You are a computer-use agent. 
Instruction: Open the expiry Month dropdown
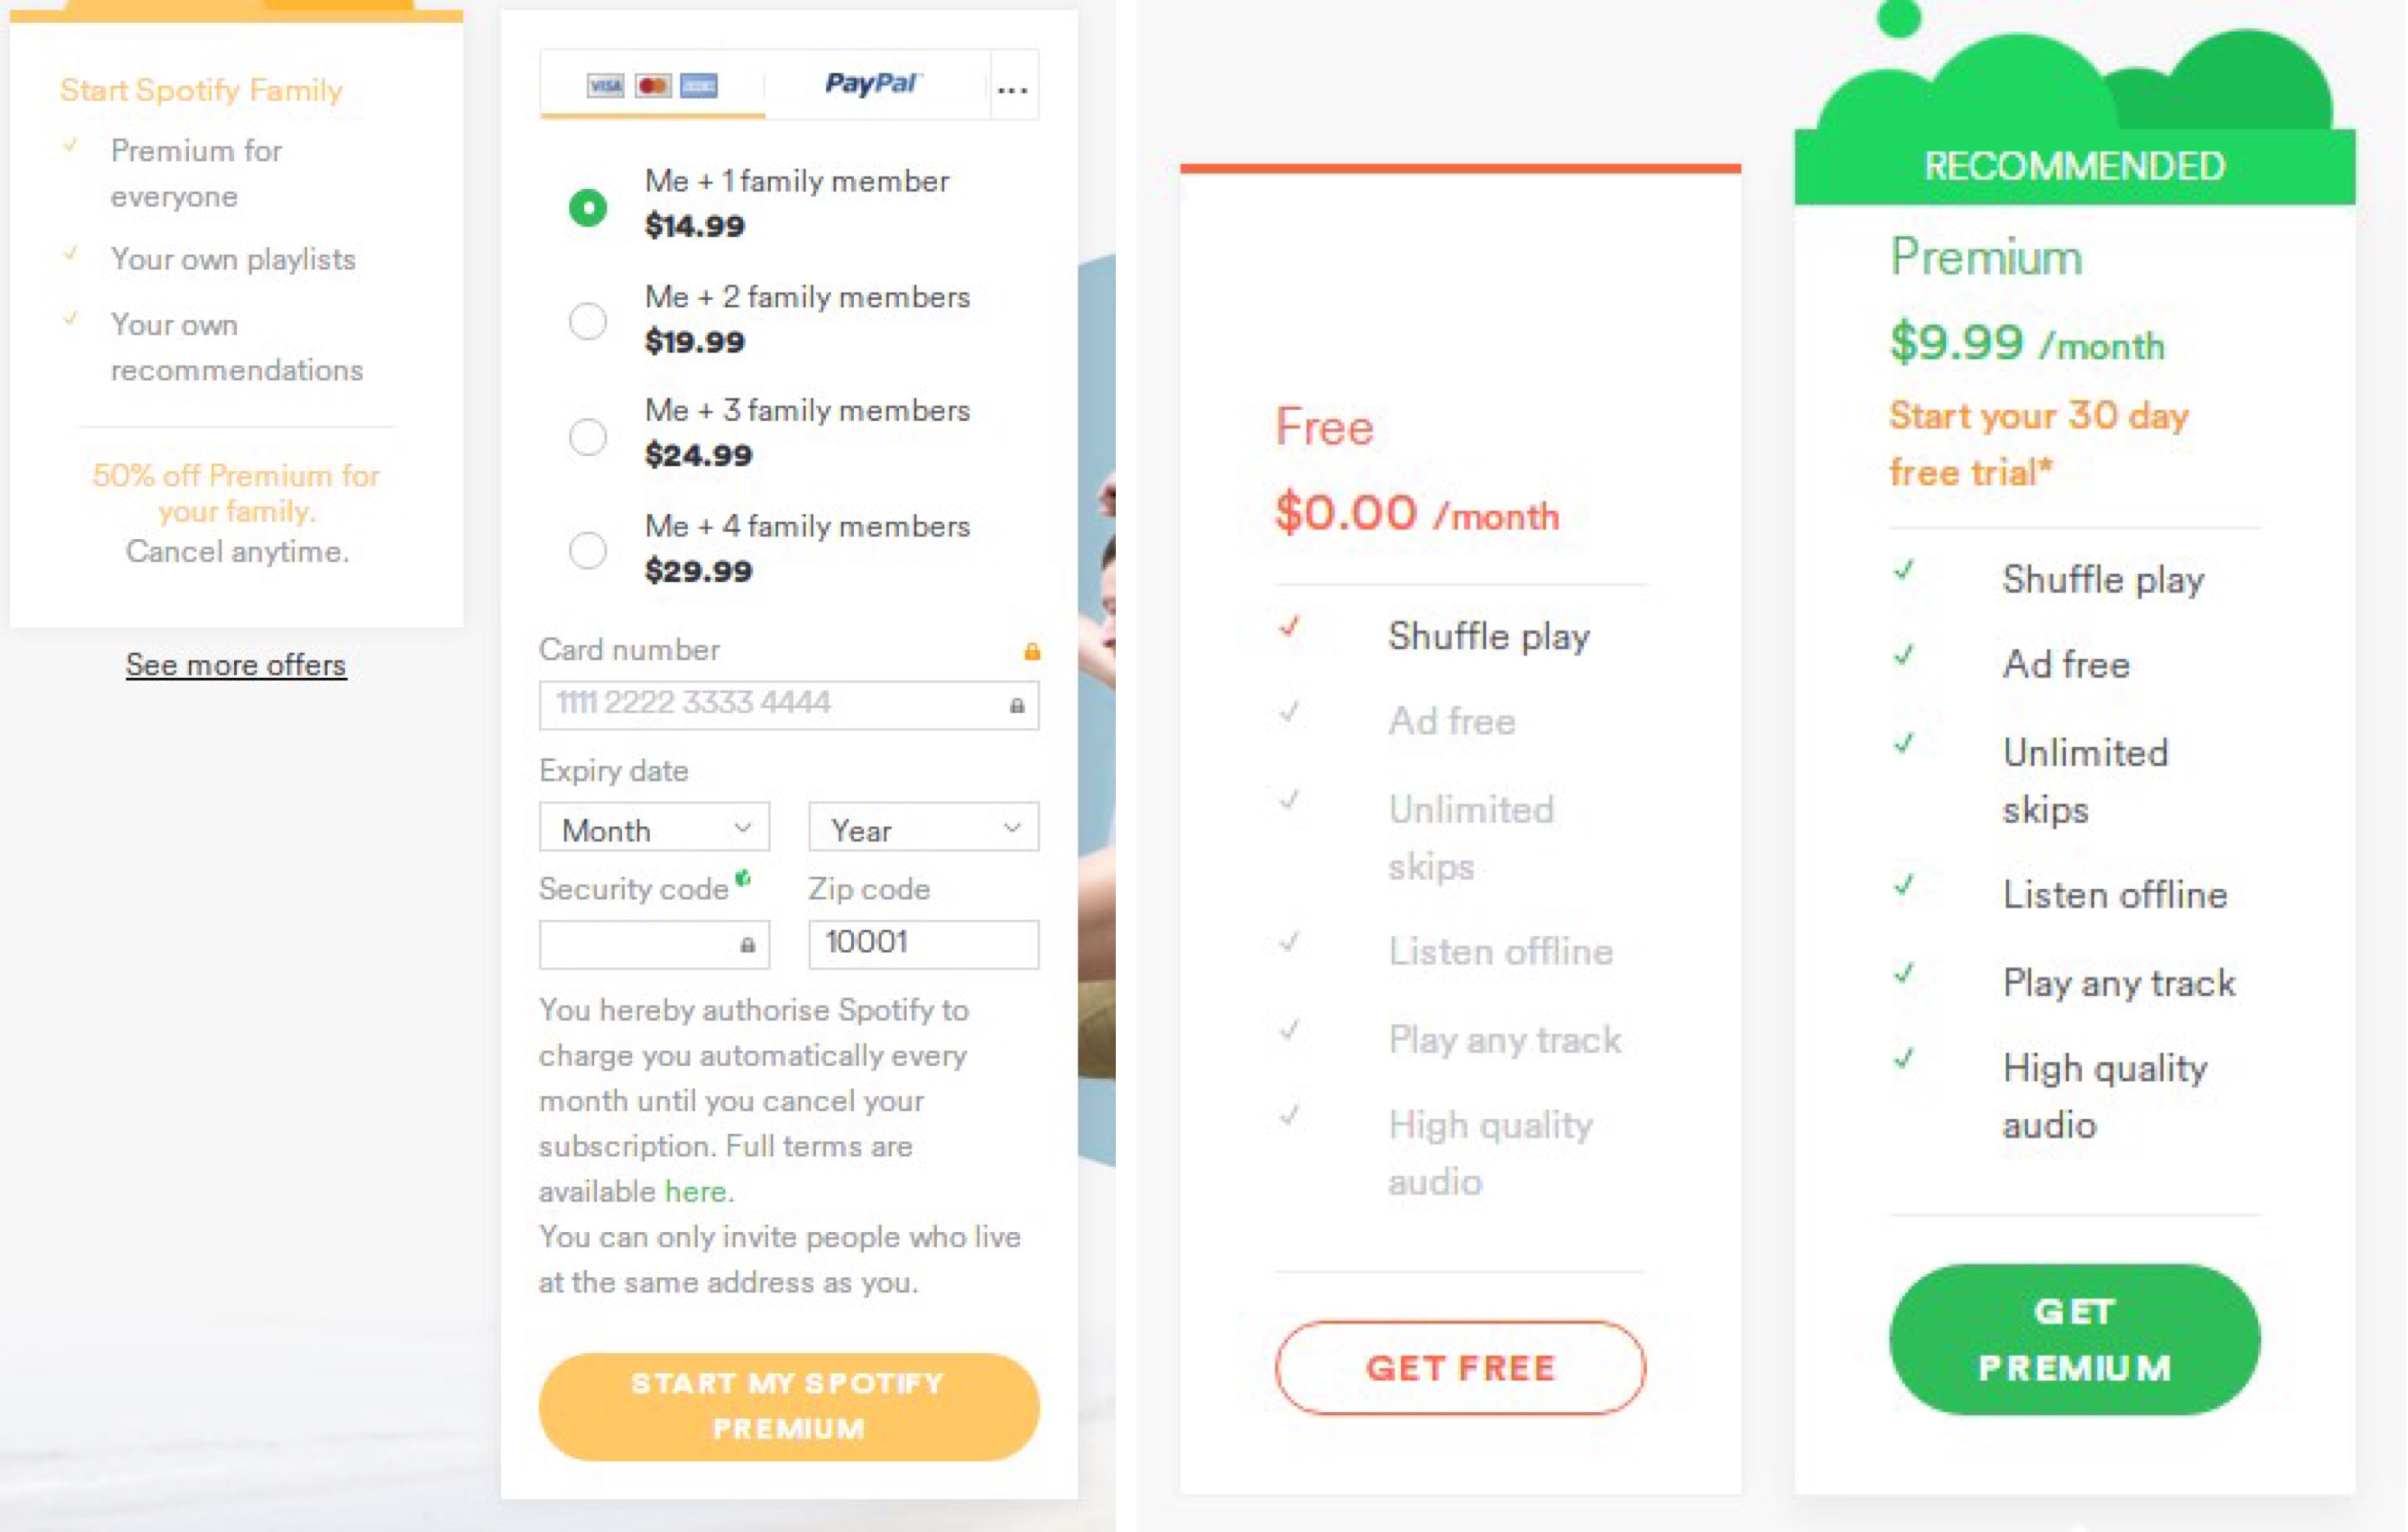click(654, 829)
